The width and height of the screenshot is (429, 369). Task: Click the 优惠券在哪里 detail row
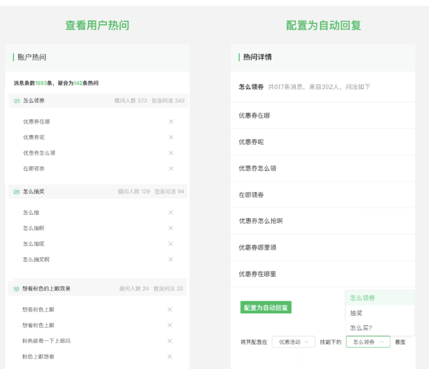point(323,274)
